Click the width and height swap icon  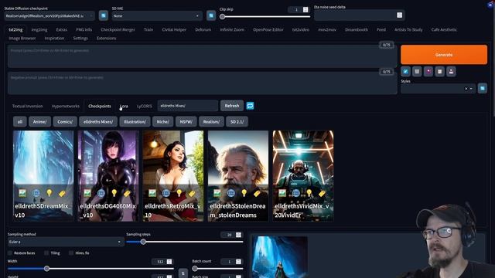tap(183, 273)
